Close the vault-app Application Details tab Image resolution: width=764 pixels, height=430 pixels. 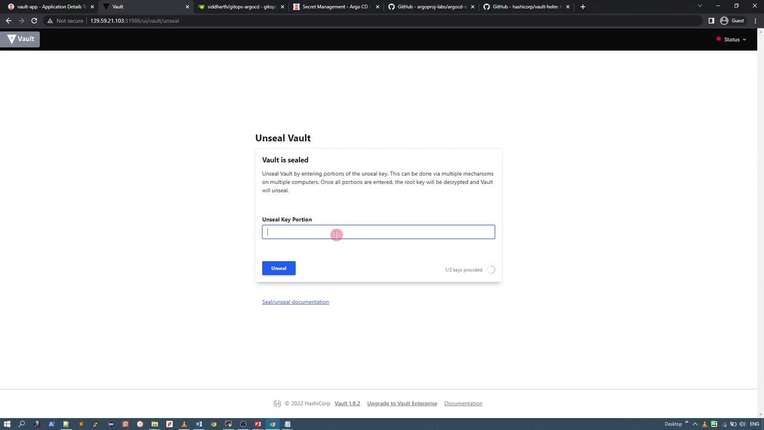(x=92, y=7)
